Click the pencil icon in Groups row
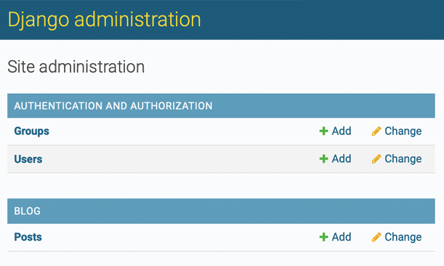This screenshot has height=266, width=444. click(x=376, y=131)
